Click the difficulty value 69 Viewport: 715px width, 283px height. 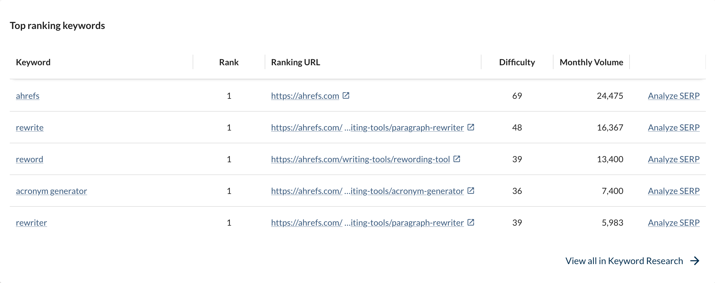pyautogui.click(x=517, y=96)
